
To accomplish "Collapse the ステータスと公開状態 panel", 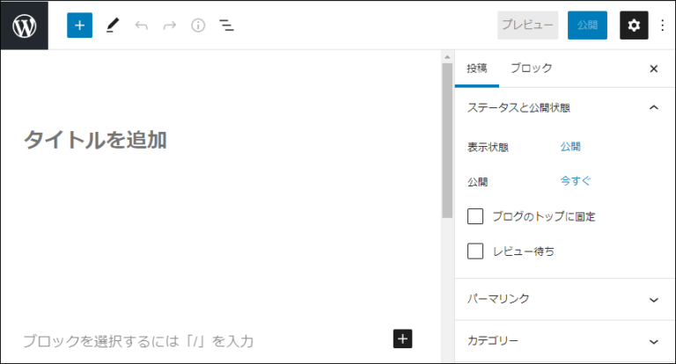I will [x=653, y=108].
